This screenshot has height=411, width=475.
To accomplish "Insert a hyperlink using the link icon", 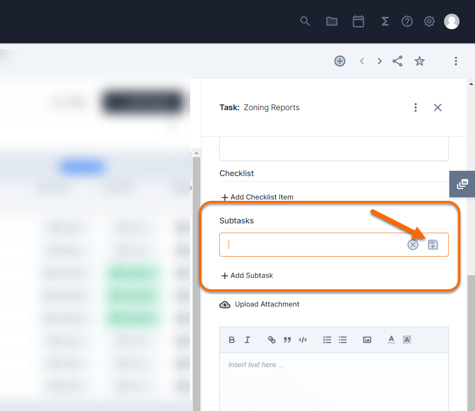I will coord(272,340).
